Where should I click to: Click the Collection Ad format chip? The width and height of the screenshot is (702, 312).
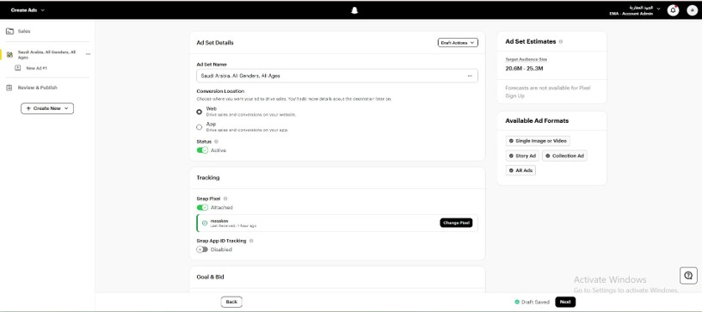click(564, 156)
